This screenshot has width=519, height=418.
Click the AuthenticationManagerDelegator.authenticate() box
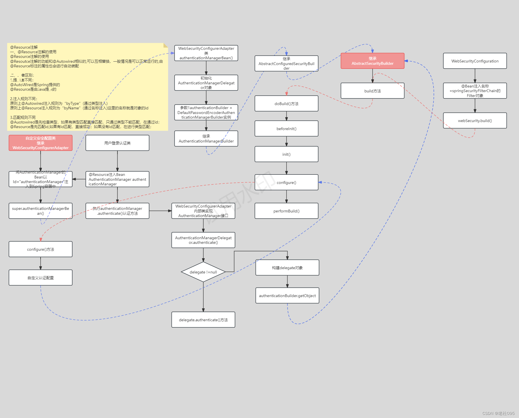pyautogui.click(x=203, y=240)
